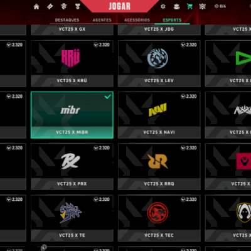Click the JOGAR play button
The height and width of the screenshot is (251, 251).
[119, 6]
